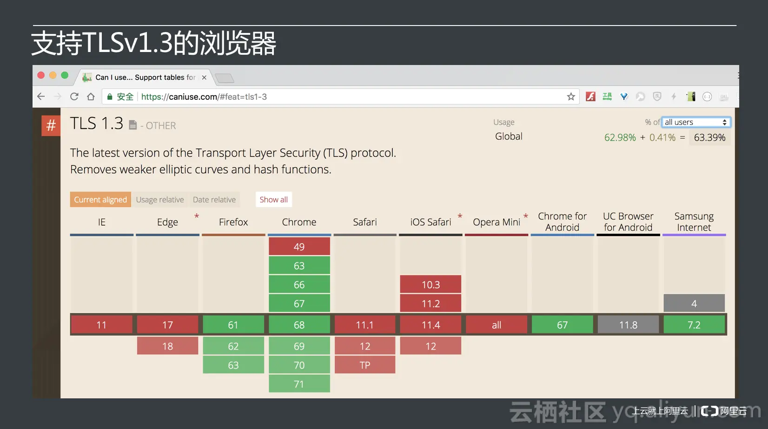Select the Chrome 69 version cell

[x=299, y=346]
